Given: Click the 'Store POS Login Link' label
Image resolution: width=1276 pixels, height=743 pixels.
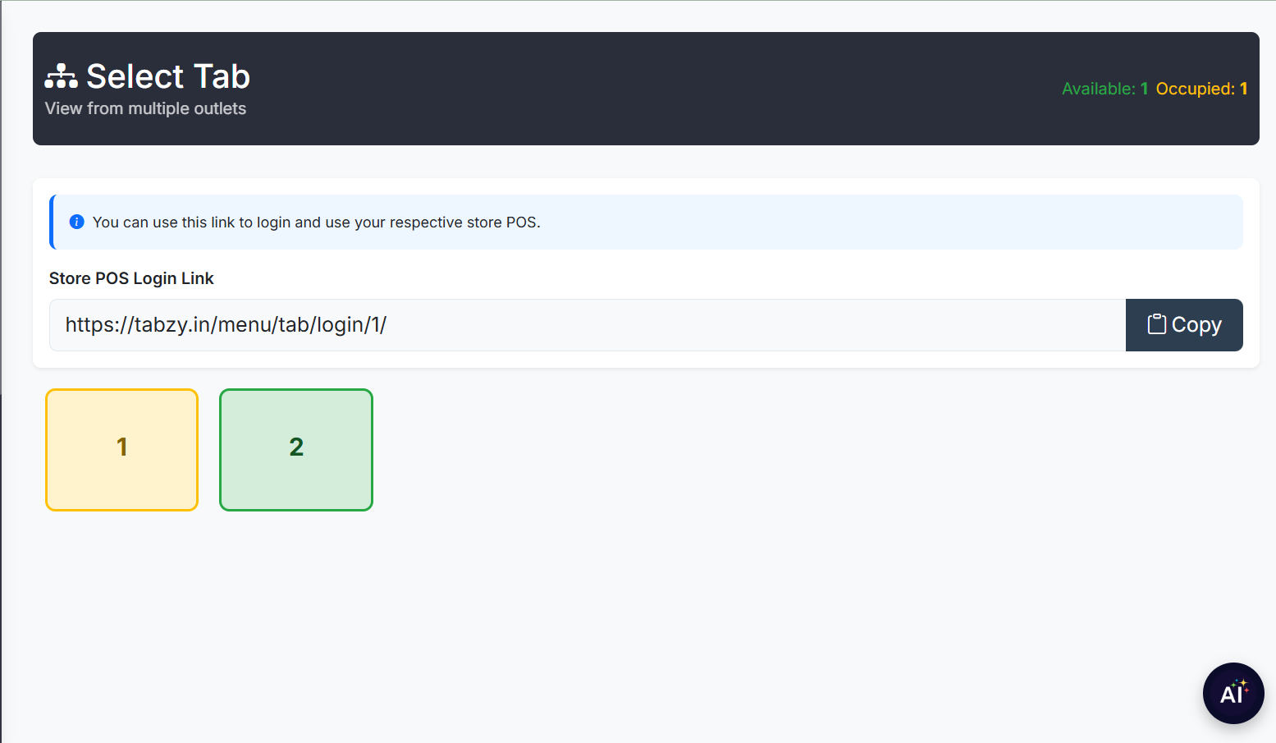Looking at the screenshot, I should click(x=131, y=278).
